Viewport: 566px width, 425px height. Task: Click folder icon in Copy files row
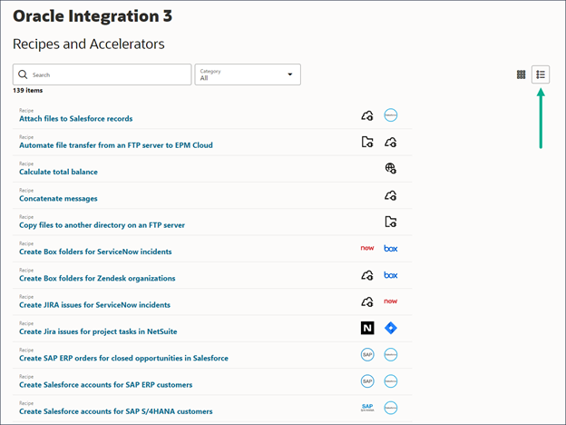[391, 222]
